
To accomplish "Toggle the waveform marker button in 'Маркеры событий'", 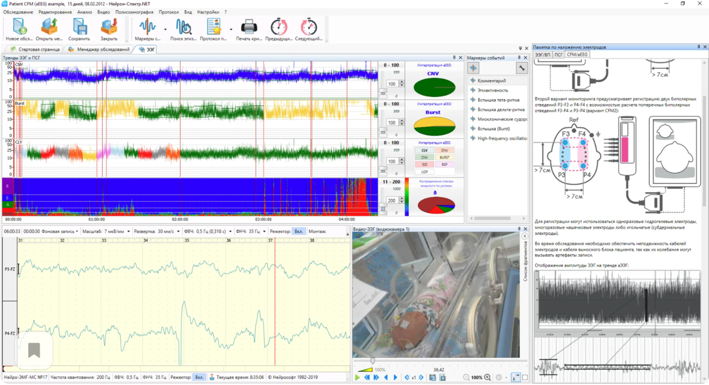I will pos(474,68).
